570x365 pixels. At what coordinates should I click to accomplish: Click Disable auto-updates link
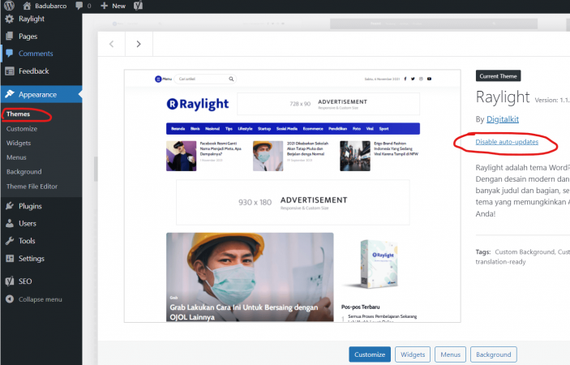[507, 142]
